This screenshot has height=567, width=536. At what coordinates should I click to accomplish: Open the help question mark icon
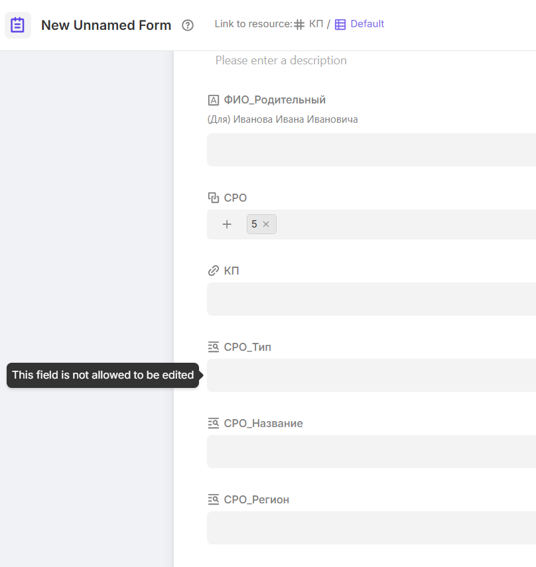pyautogui.click(x=188, y=25)
